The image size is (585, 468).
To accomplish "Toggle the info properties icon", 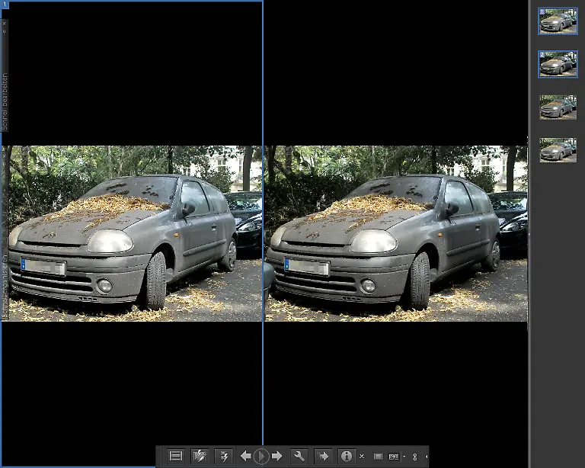I will (347, 456).
